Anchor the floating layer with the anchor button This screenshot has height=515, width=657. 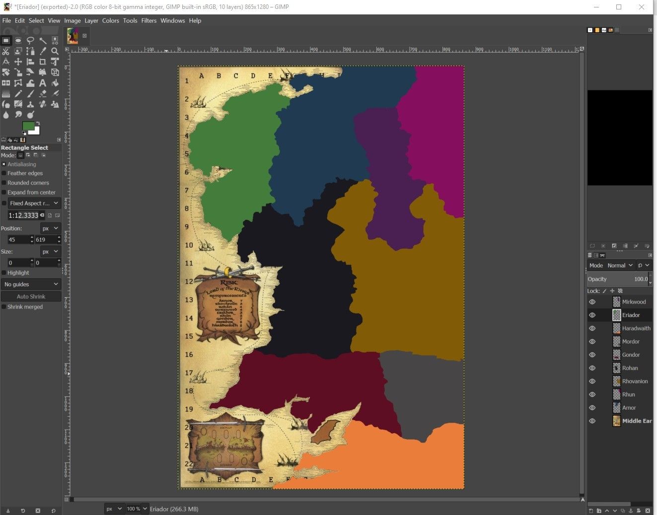point(631,511)
